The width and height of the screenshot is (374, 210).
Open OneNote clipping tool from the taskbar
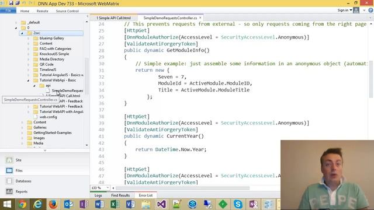click(253, 204)
